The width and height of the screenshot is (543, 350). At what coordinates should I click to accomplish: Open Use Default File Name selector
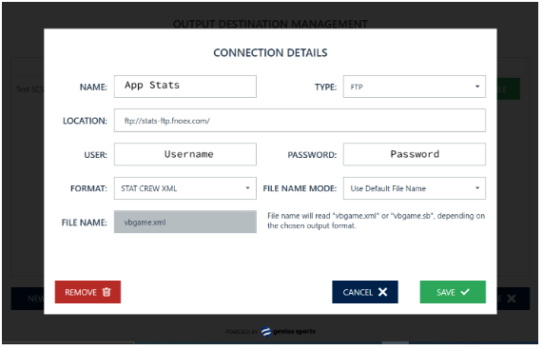click(x=415, y=188)
